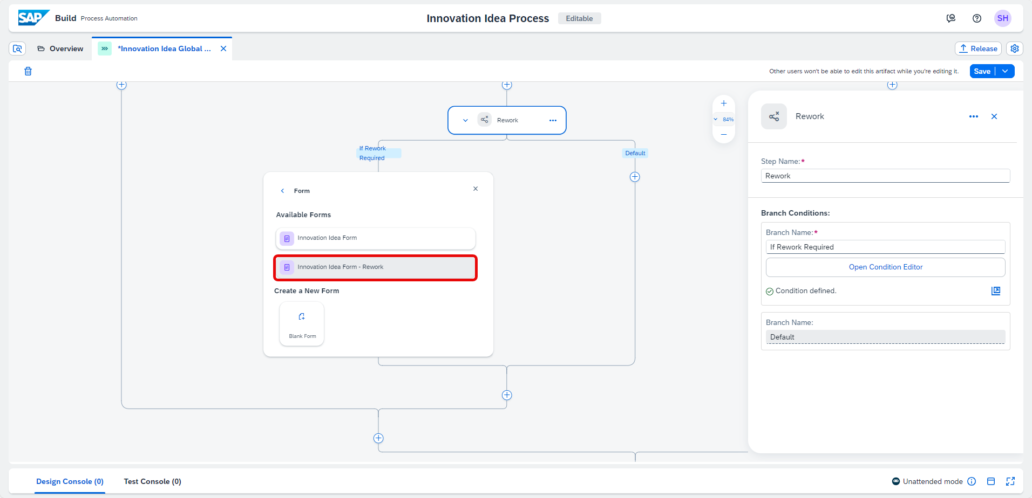Screen dimensions: 1032x498
Task: Add a step on the Default branch
Action: (x=635, y=177)
